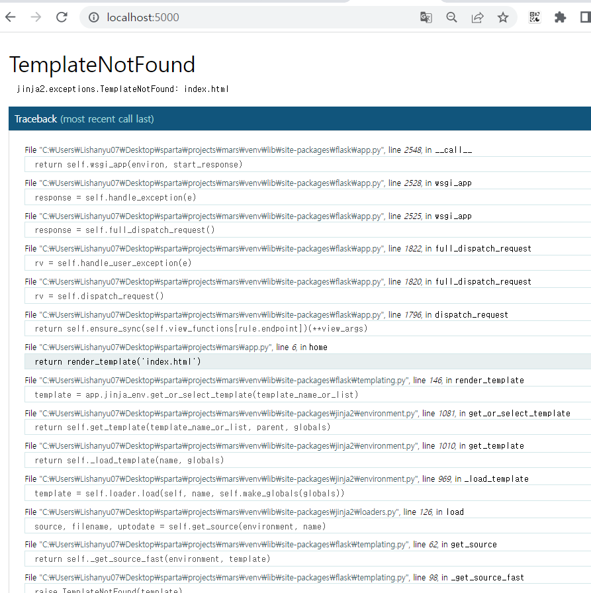Open the zoom magnifier icon
This screenshot has width=591, height=593.
pyautogui.click(x=451, y=17)
